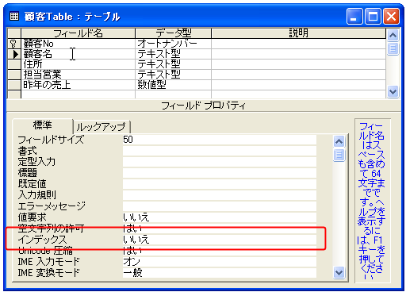The width and height of the screenshot is (406, 292).
Task: Click the row selector arrow beside 顧客名
Action: click(x=15, y=54)
